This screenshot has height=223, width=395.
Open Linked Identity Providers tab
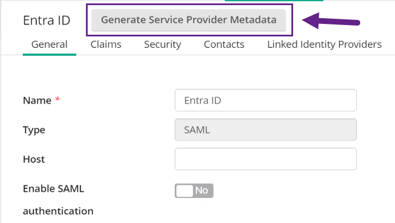(x=324, y=44)
